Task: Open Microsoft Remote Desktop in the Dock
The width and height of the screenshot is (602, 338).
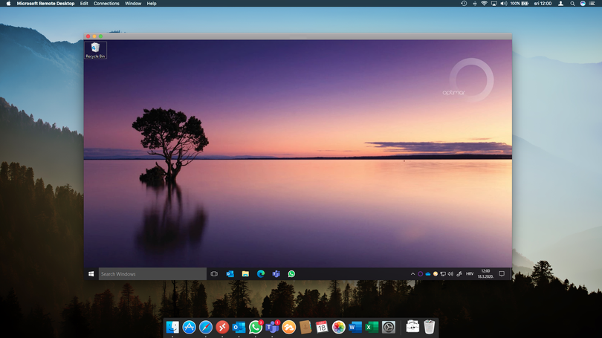Action: click(222, 328)
